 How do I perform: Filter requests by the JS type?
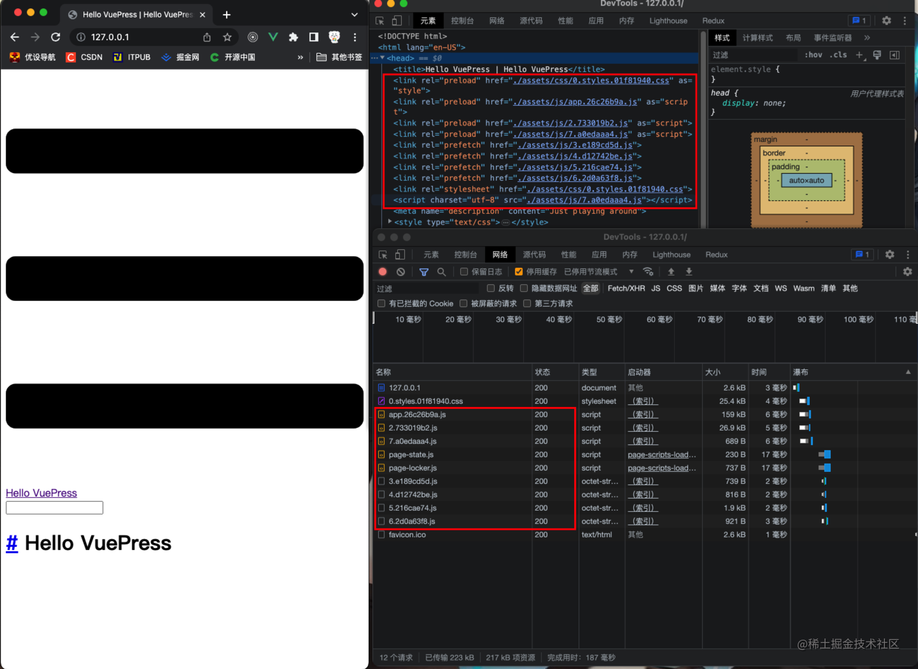tap(656, 288)
